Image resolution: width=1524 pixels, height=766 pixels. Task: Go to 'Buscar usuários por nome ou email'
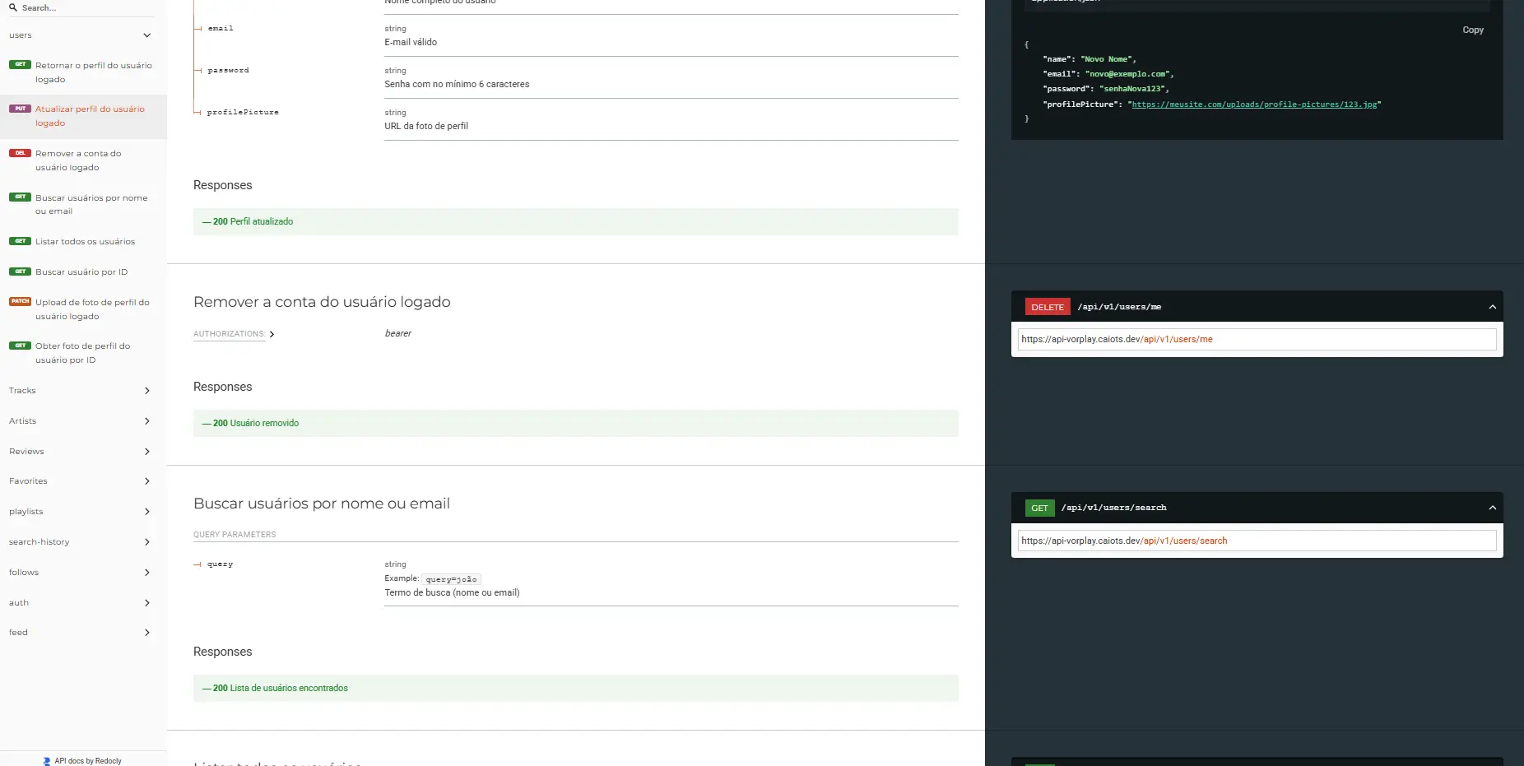point(91,204)
